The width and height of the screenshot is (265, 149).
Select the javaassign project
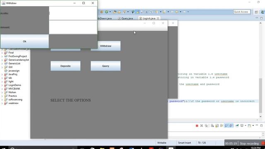[14, 71]
